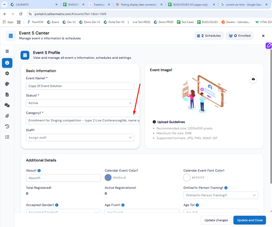Image resolution: width=272 pixels, height=227 pixels.
Task: Click the browser address bar URL
Action: (x=70, y=14)
